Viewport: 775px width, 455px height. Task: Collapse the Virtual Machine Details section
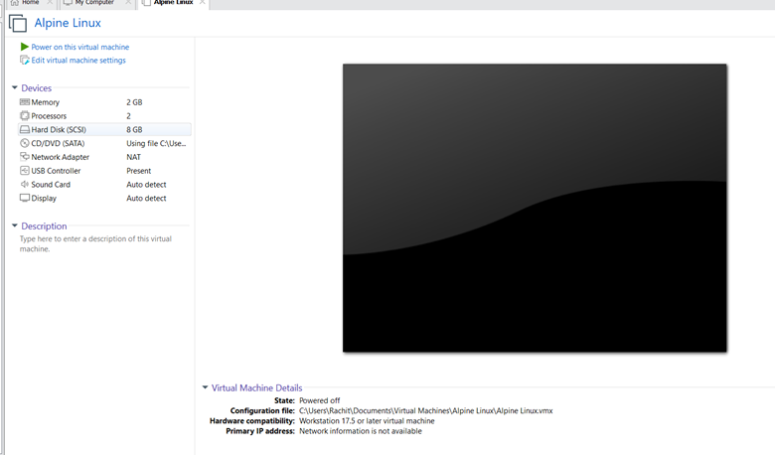(205, 387)
